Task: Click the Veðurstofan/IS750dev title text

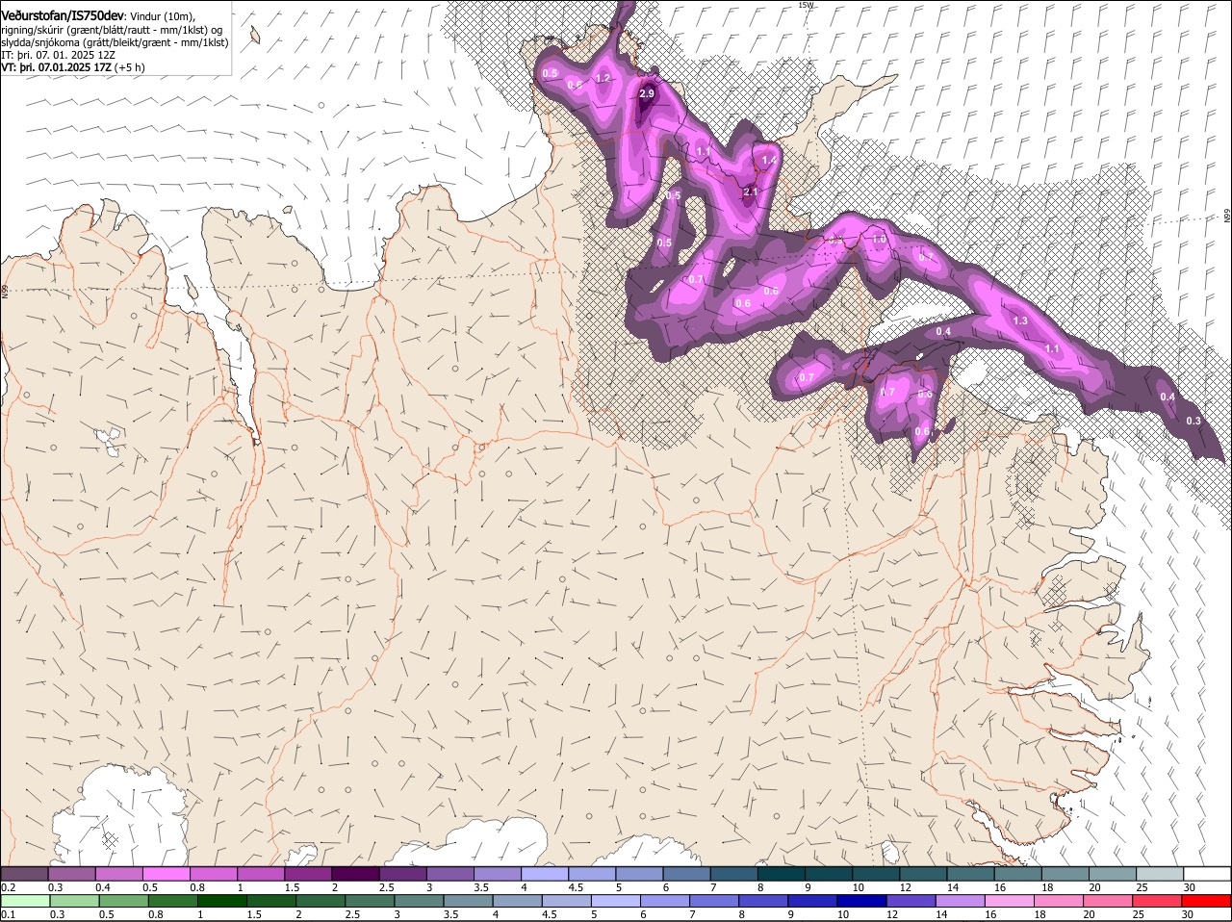Action: coord(64,15)
